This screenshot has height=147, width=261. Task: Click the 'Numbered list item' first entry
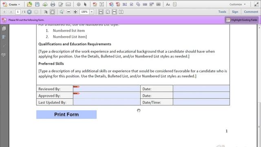(69, 31)
